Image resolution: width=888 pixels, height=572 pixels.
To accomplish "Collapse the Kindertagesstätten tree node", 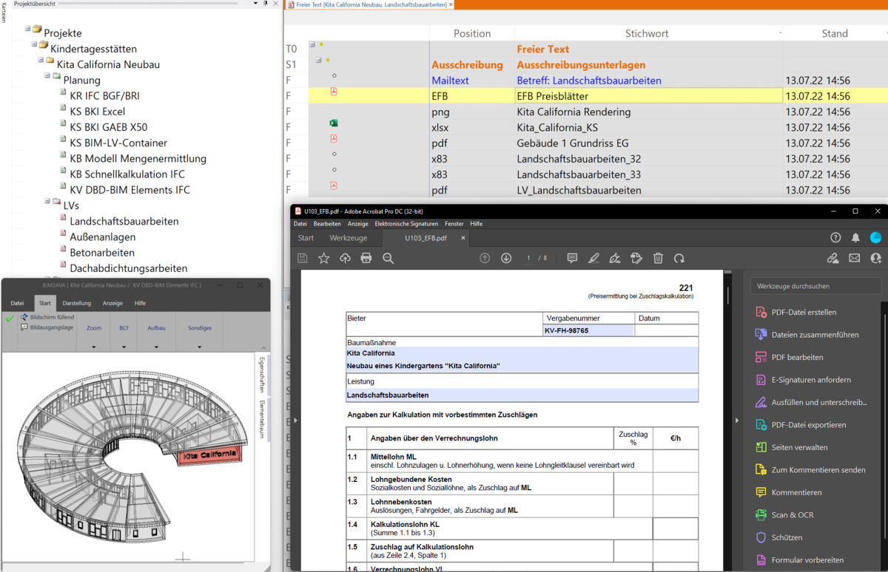I will (x=33, y=44).
